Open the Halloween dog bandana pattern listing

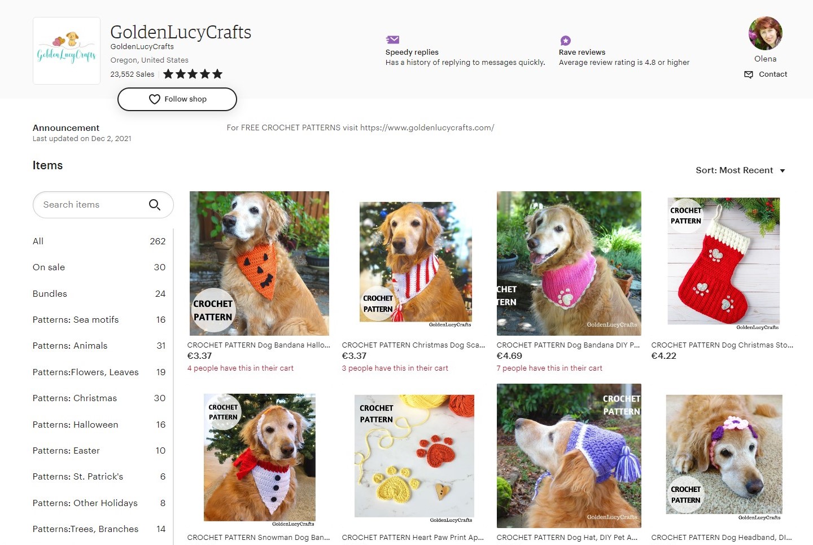point(259,263)
